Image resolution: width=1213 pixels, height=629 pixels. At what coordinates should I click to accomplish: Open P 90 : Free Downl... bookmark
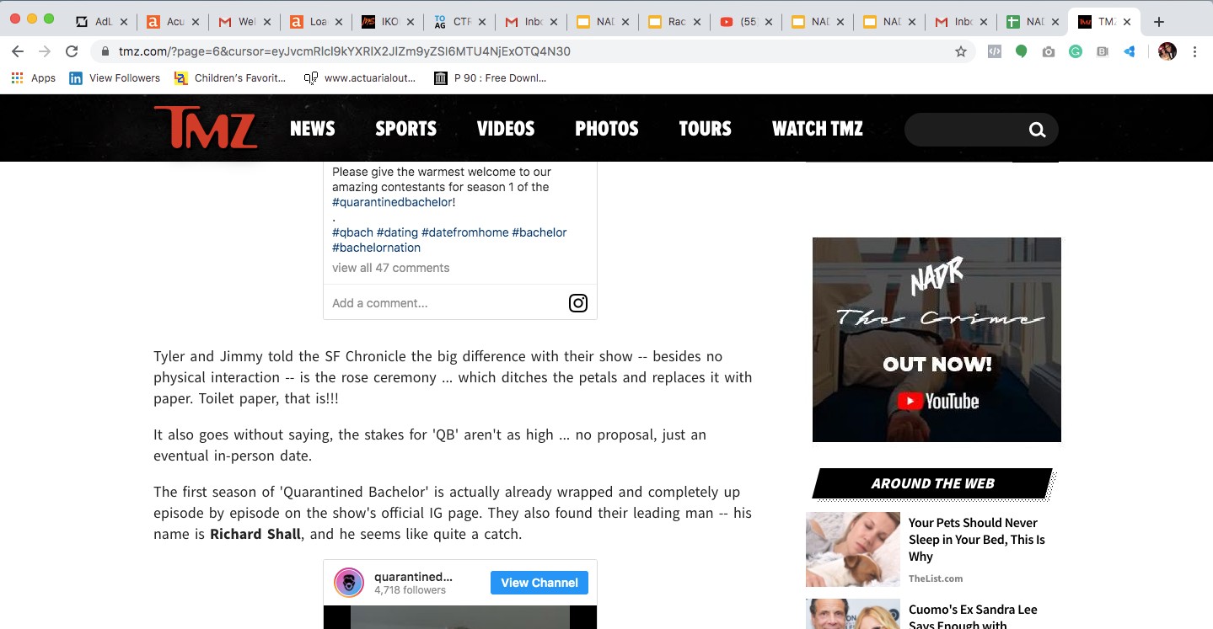coord(490,78)
